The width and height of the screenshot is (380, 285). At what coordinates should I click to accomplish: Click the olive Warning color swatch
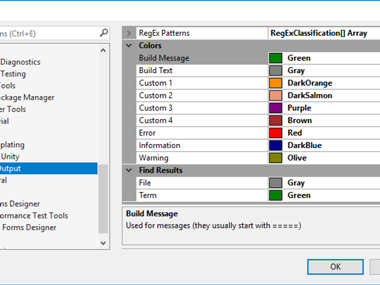point(275,158)
